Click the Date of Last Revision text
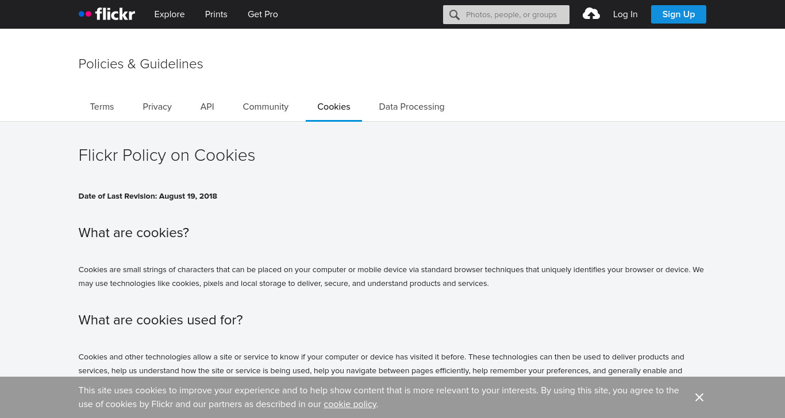 148,196
